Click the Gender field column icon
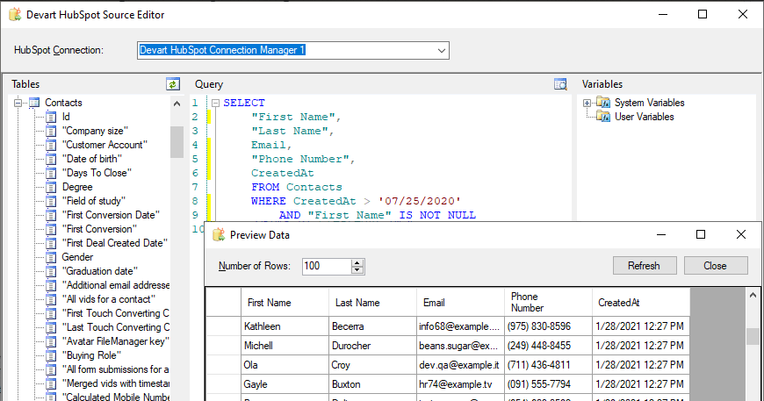This screenshot has width=764, height=401. [51, 257]
